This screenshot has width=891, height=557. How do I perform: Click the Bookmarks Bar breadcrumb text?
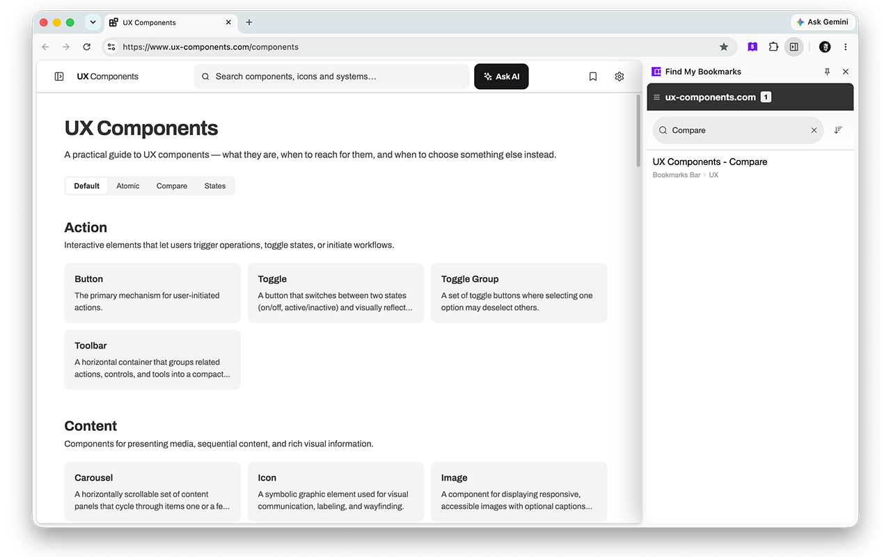[x=677, y=175]
